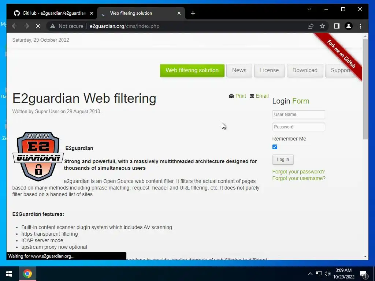Viewport: 375px width, 281px height.
Task: Click the Password field
Action: 298,127
